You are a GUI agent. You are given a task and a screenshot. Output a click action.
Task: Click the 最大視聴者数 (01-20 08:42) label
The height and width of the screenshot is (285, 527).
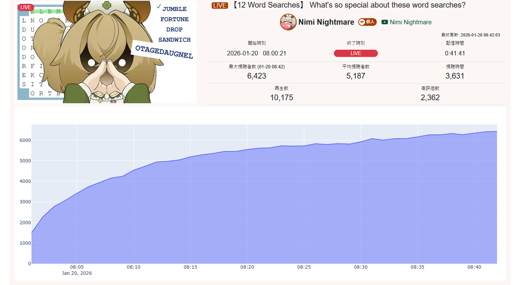(x=256, y=67)
